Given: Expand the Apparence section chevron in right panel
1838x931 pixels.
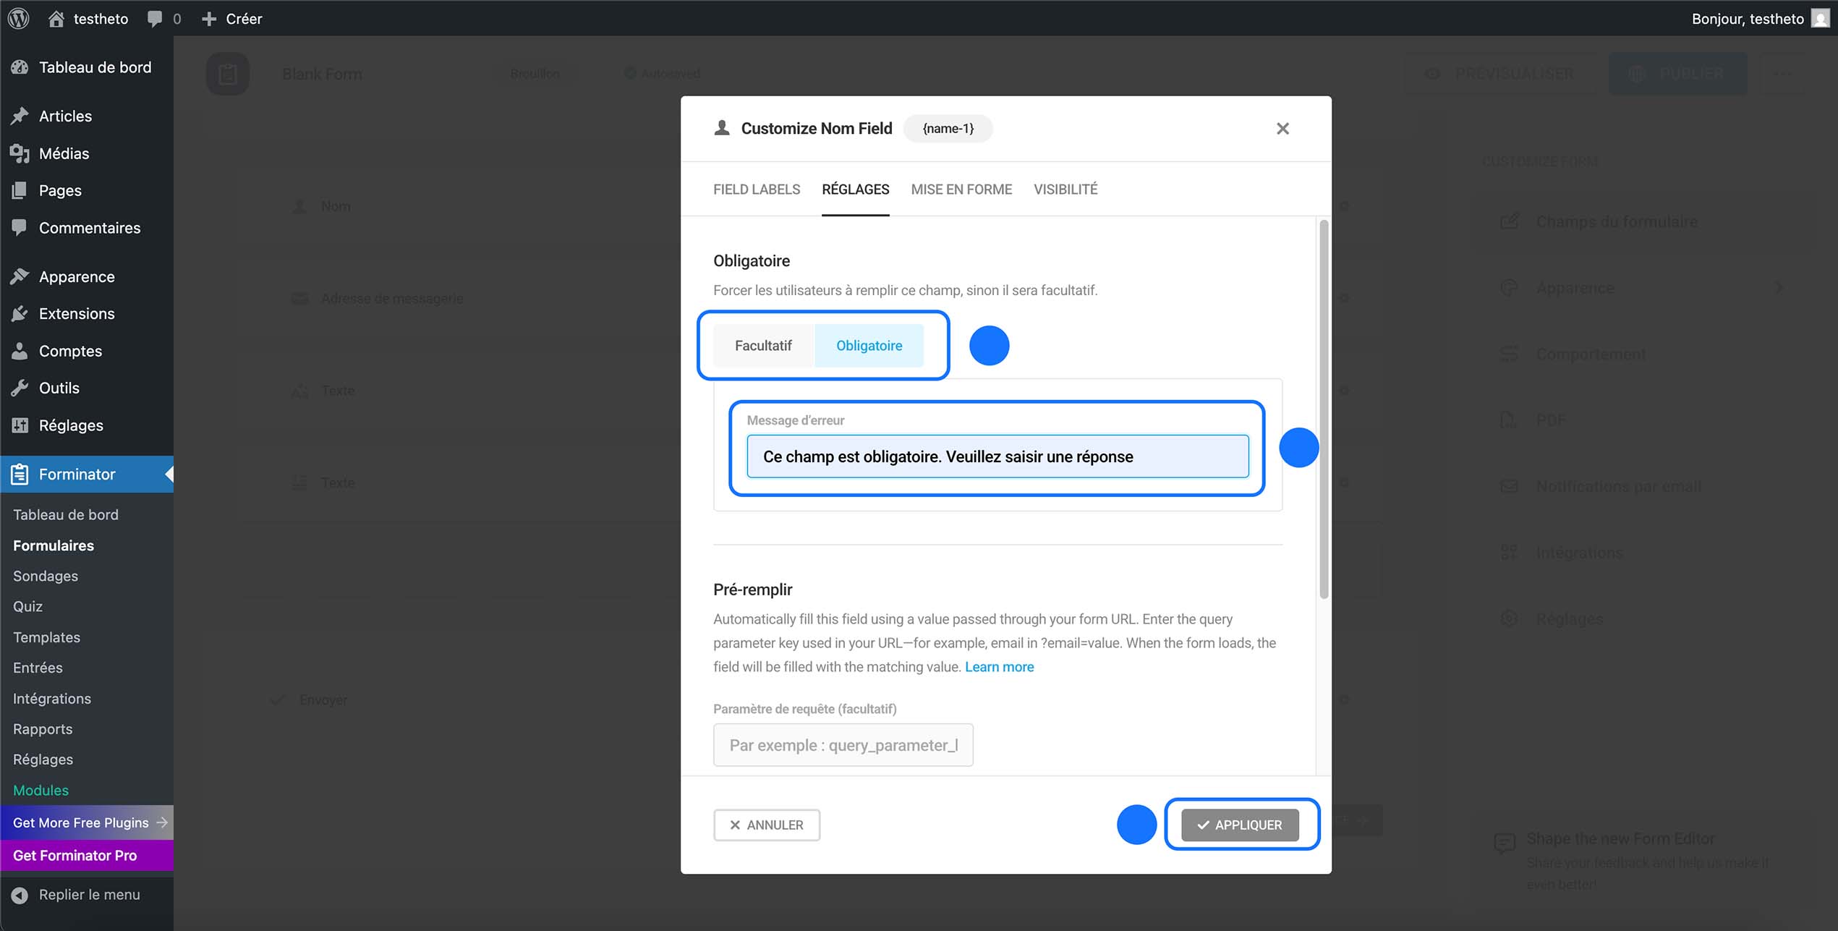Looking at the screenshot, I should [x=1779, y=287].
